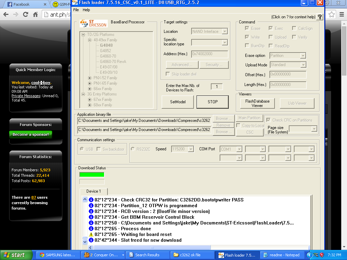The height and width of the screenshot is (260, 347).
Task: Toggle the Verify checkbox
Action: (x=294, y=37)
